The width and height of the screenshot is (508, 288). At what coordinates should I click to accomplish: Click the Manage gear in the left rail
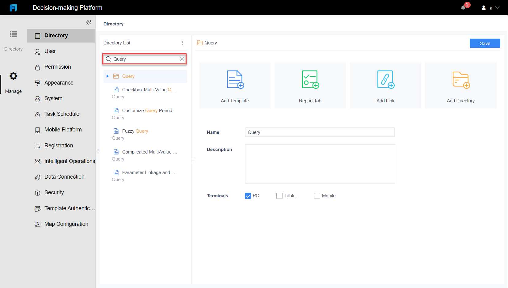13,76
